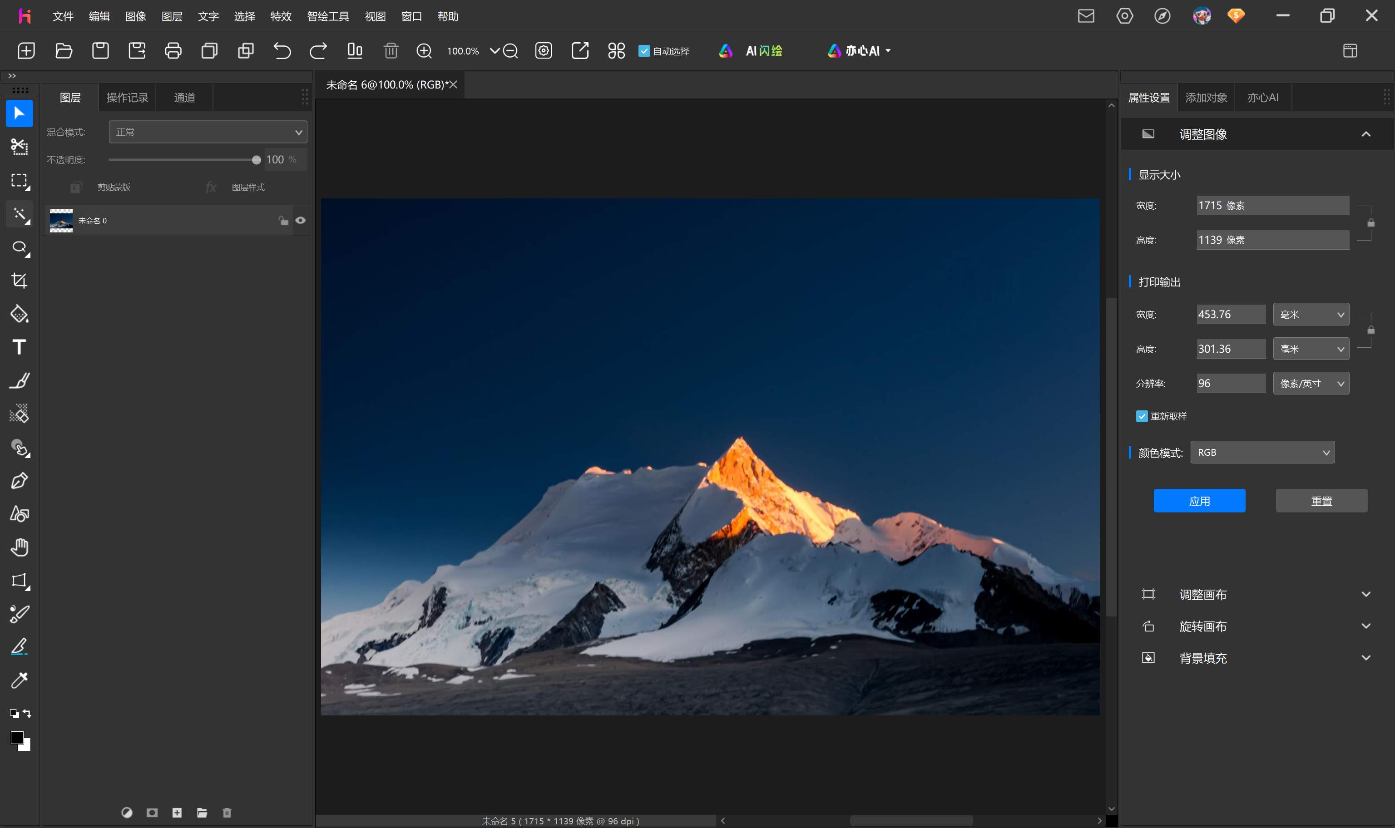Select the cutout scissors tool
Image resolution: width=1395 pixels, height=828 pixels.
pos(19,147)
